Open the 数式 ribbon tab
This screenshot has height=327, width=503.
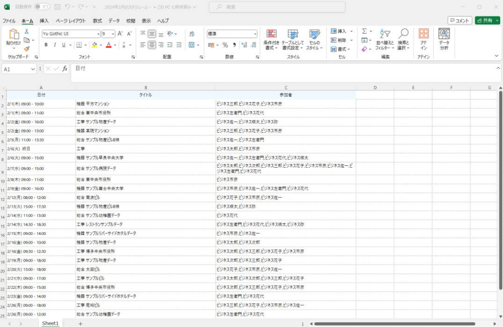coord(97,21)
